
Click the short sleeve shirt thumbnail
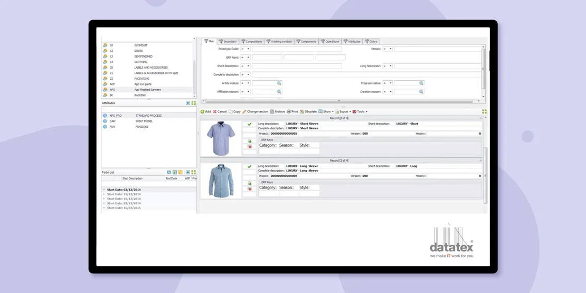point(221,138)
